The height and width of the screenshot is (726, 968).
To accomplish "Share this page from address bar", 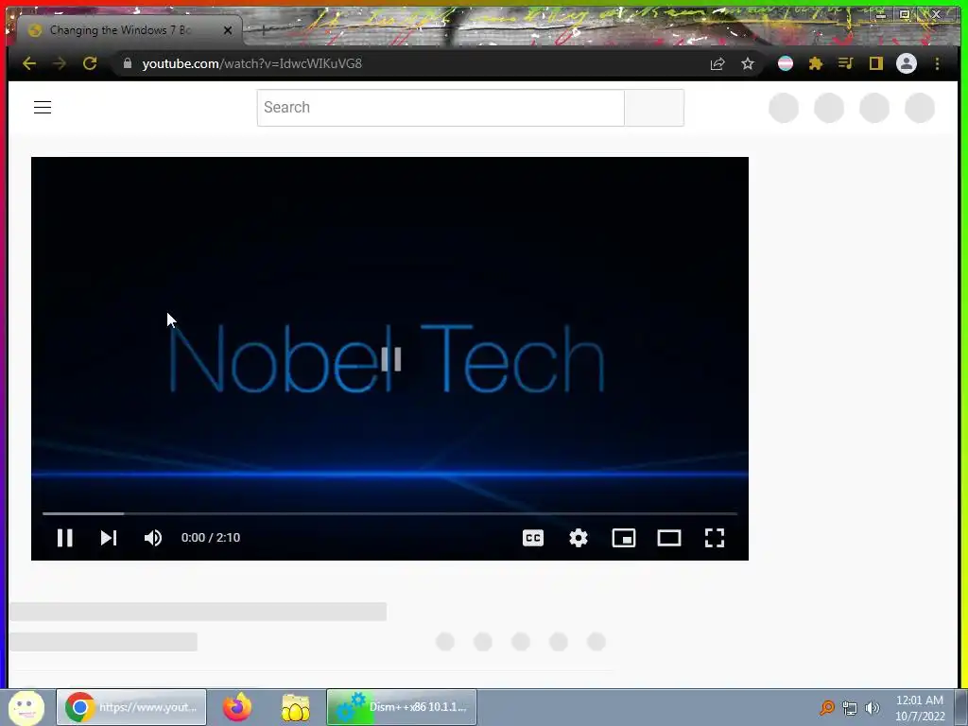I will [x=717, y=63].
